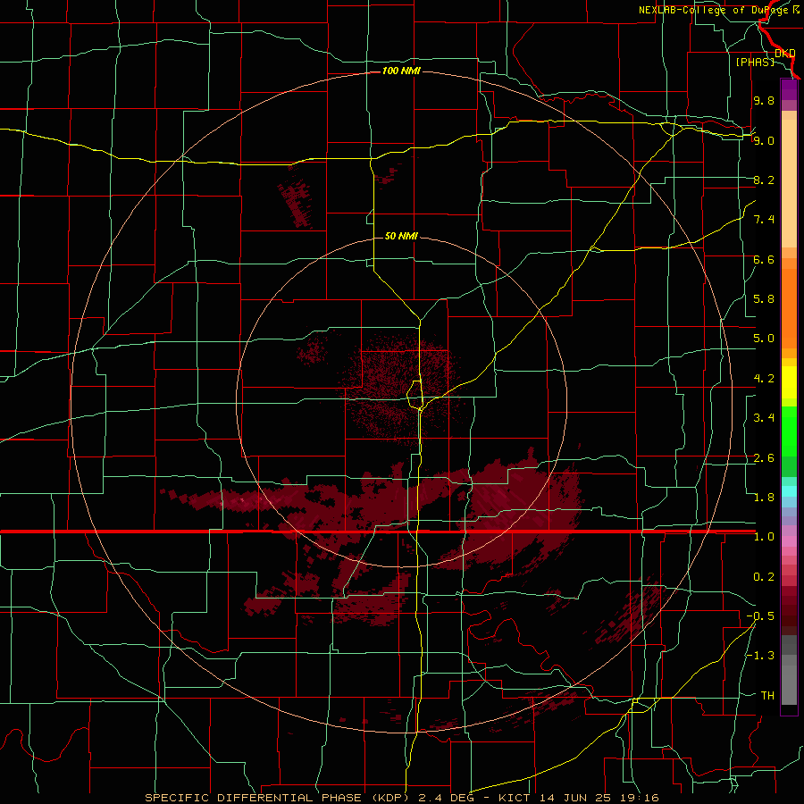This screenshot has height=804, width=804.
Task: Click the 9.0 value on the color scale
Action: [x=764, y=140]
